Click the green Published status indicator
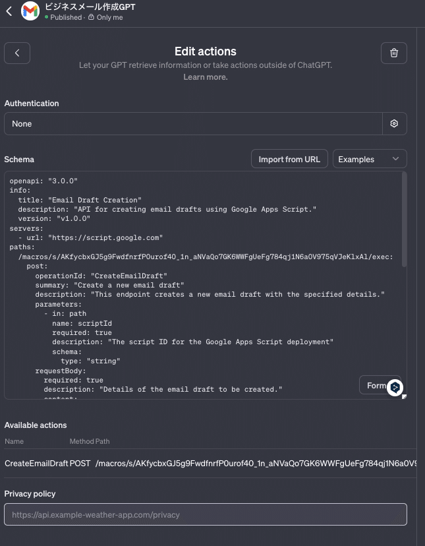This screenshot has height=546, width=425. [47, 18]
